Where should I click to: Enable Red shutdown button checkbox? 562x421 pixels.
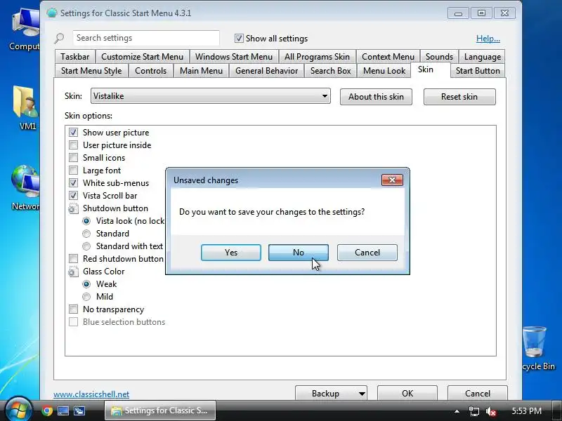[73, 258]
